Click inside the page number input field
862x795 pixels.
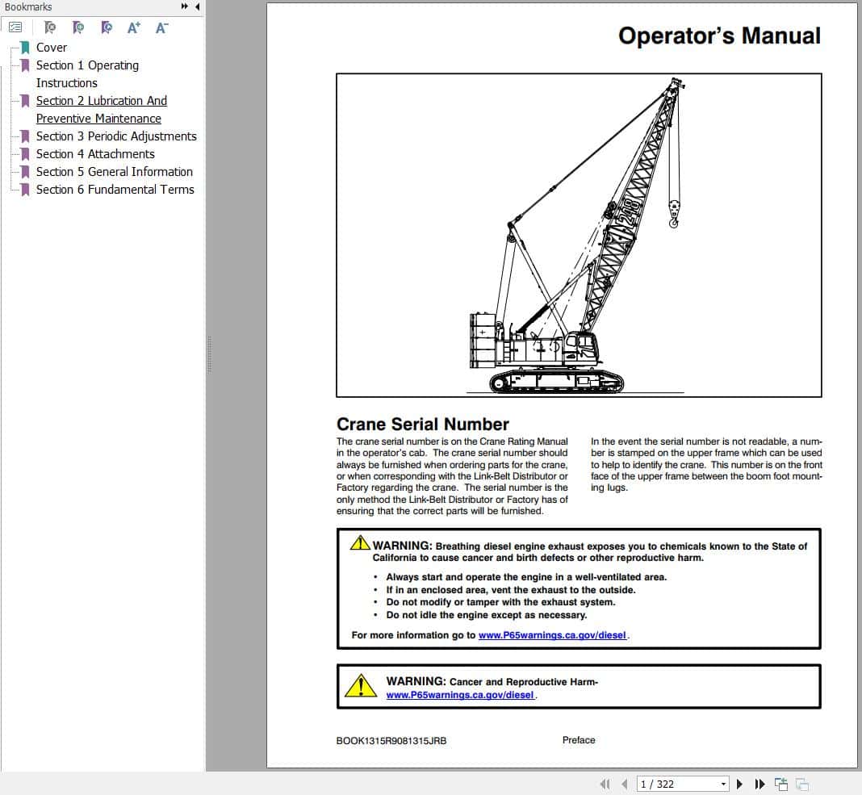coord(678,784)
